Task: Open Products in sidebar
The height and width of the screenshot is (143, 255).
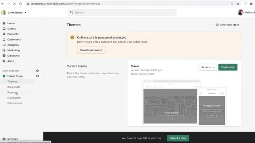Action: [13, 34]
